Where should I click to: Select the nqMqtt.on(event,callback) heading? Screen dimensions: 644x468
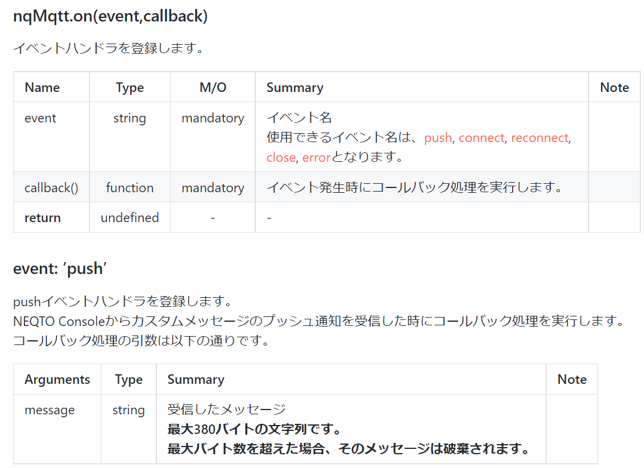pyautogui.click(x=110, y=17)
